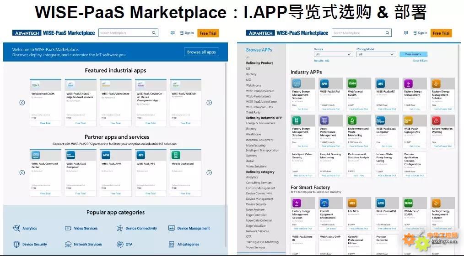This screenshot has width=464, height=256.
Task: Click the All categories icon on the home page
Action: tap(171, 244)
